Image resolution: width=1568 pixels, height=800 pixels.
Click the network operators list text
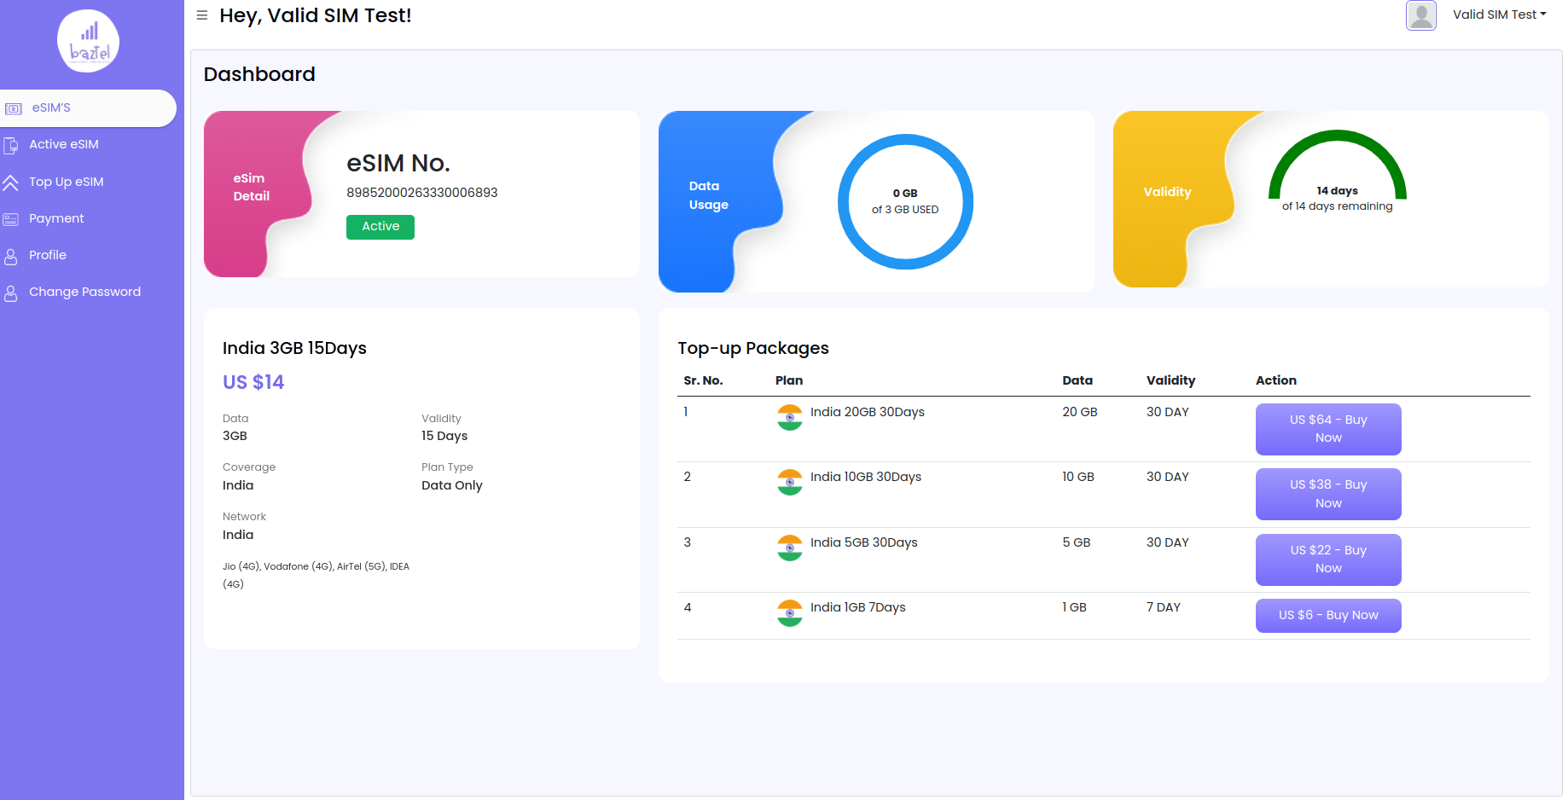point(316,575)
